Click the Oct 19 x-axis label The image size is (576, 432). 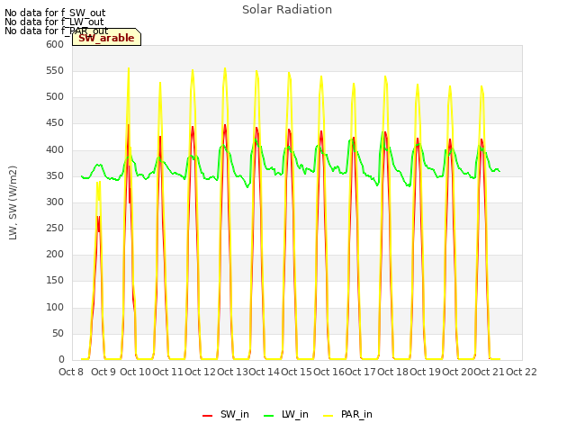pos(425,372)
